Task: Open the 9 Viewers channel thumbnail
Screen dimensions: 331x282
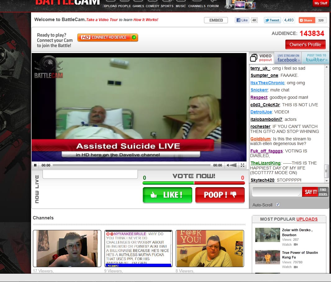Action: [138, 249]
